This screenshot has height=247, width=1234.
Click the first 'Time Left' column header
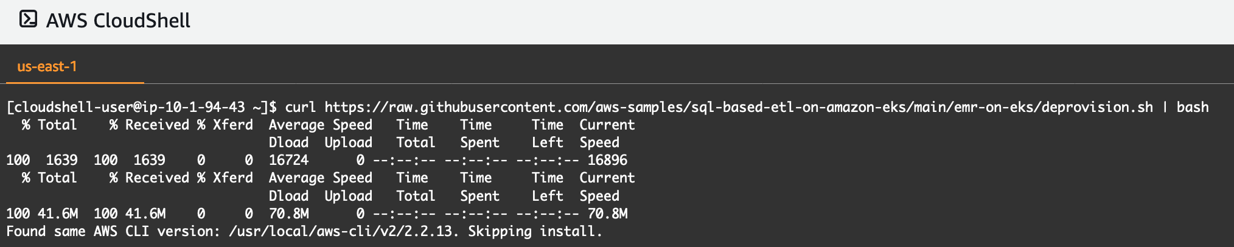(x=548, y=133)
